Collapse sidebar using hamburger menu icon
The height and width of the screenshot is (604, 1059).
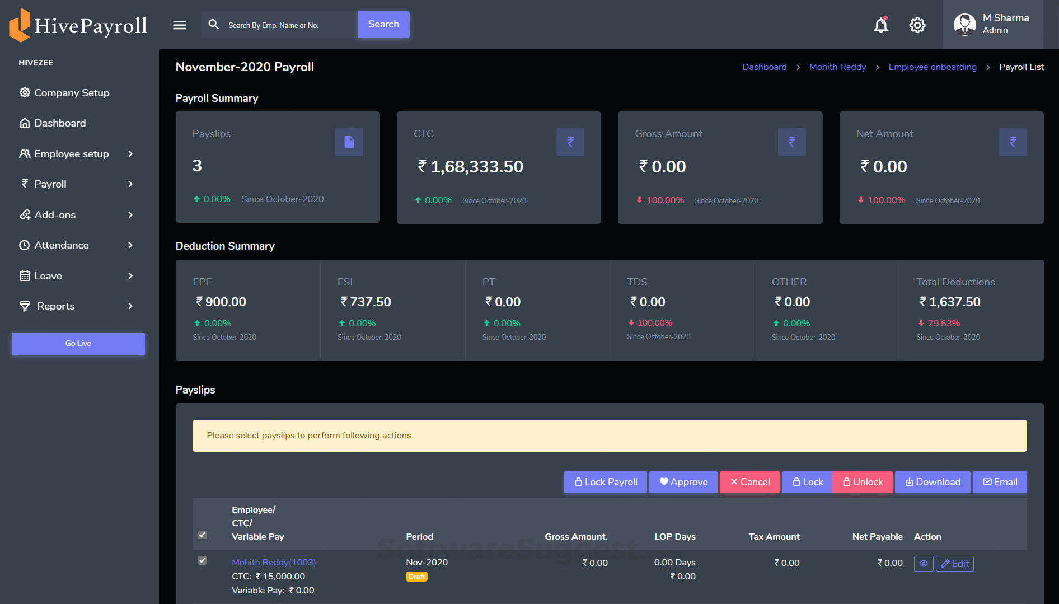(x=179, y=25)
